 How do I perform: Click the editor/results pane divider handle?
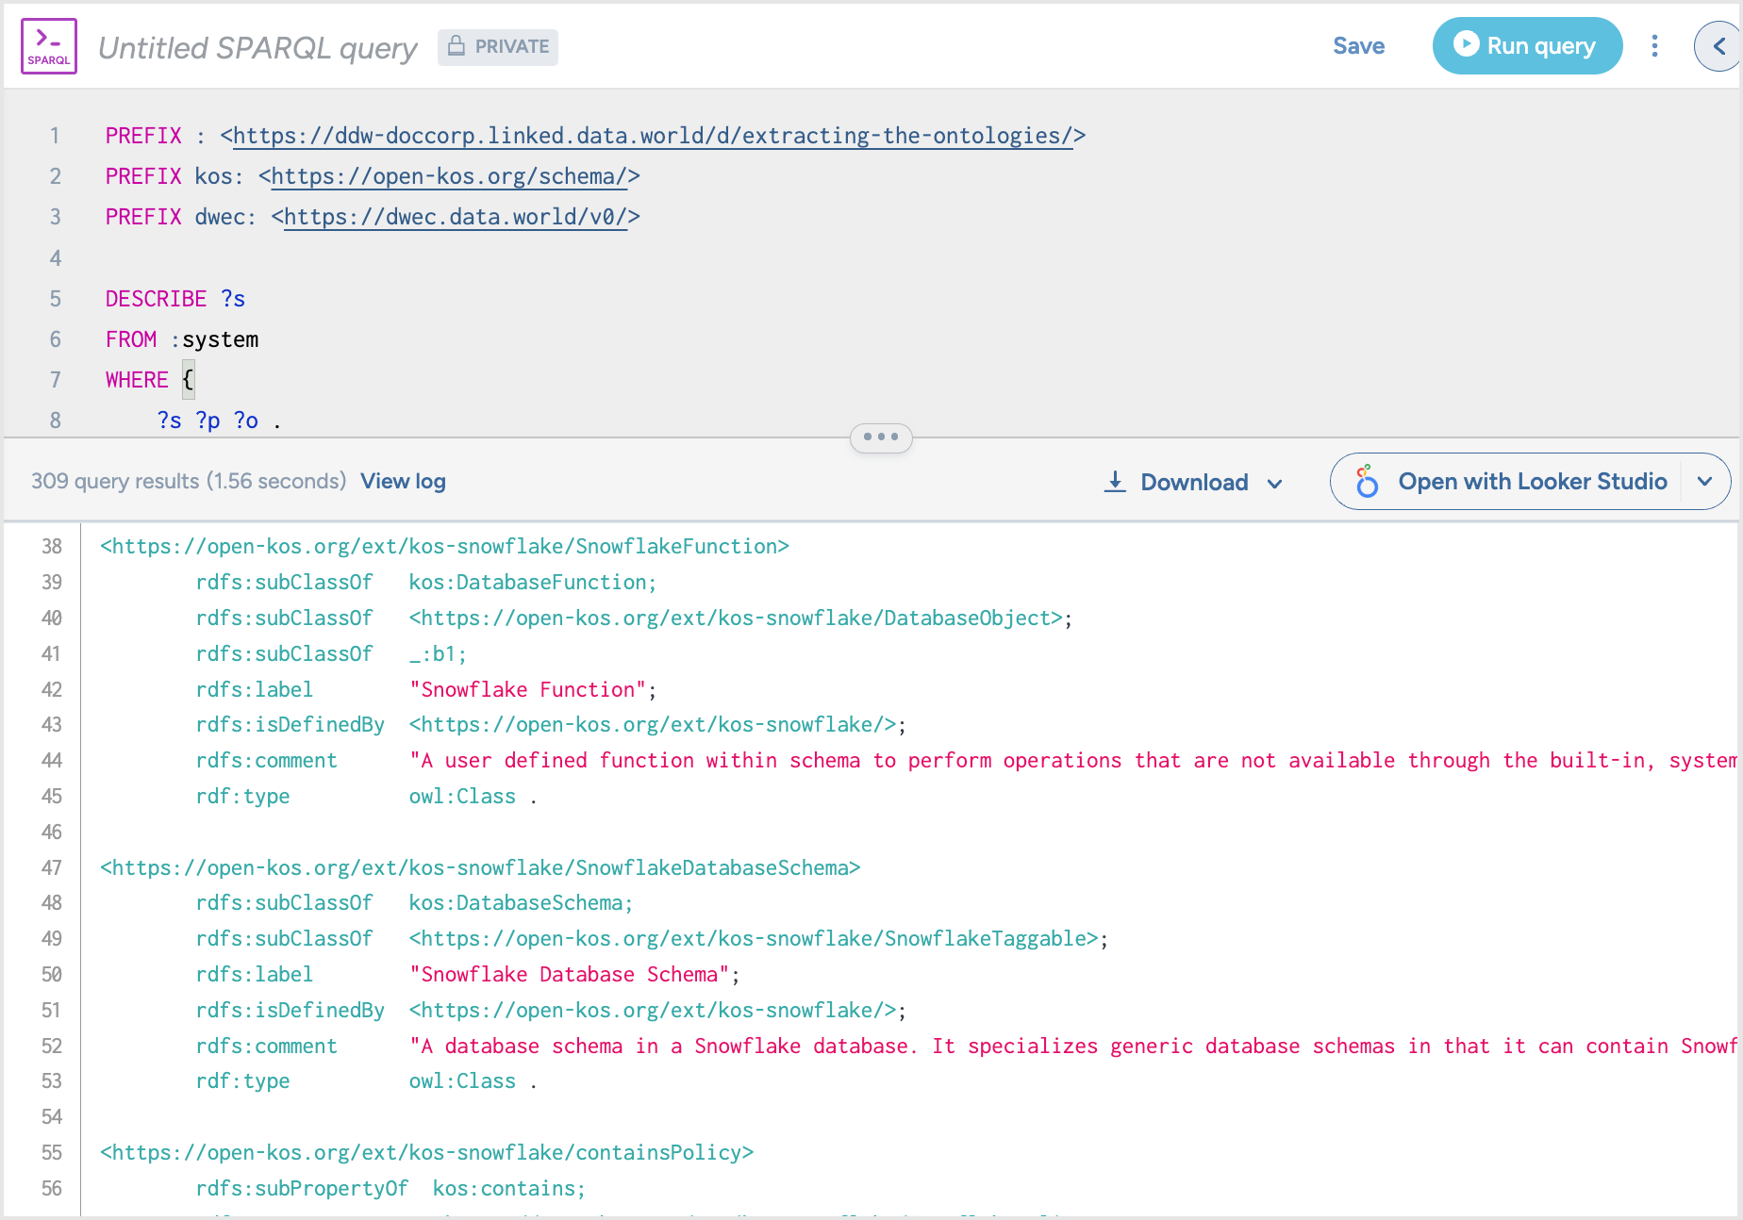click(x=881, y=437)
